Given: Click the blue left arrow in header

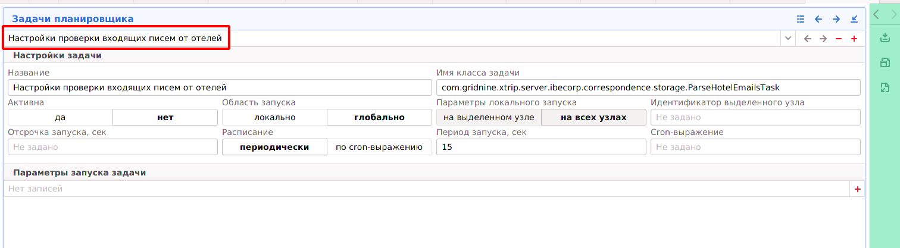Looking at the screenshot, I should [x=818, y=19].
